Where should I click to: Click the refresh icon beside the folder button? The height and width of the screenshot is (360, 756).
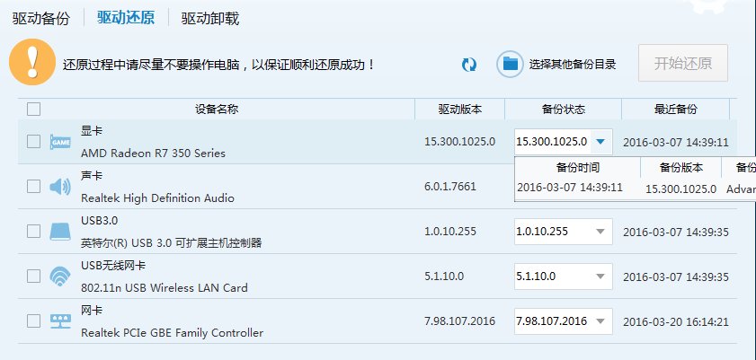coord(468,64)
